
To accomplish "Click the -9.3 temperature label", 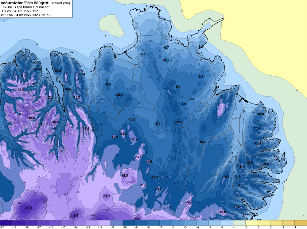I will point(202,142).
